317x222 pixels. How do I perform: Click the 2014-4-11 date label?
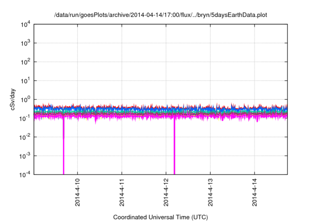122,192
